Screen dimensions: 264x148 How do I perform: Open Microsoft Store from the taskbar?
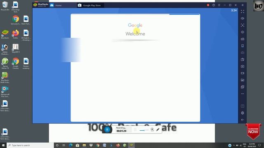pyautogui.click(x=78, y=145)
